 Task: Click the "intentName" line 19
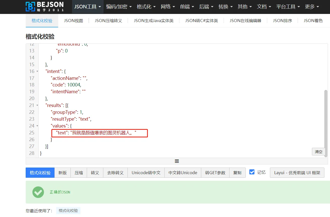pyautogui.click(x=68, y=92)
